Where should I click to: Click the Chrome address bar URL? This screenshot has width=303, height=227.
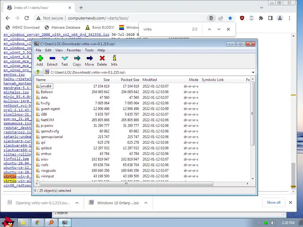[x=98, y=18]
